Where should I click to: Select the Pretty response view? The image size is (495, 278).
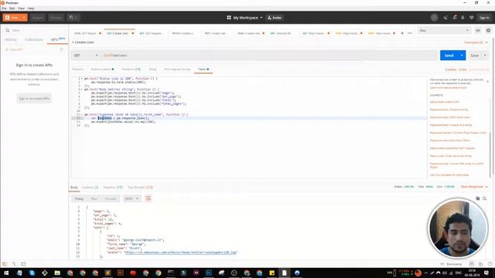[79, 198]
